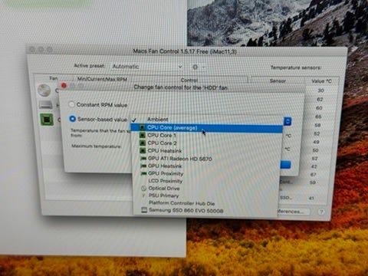Click the PSU Primary bolt icon

143,195
